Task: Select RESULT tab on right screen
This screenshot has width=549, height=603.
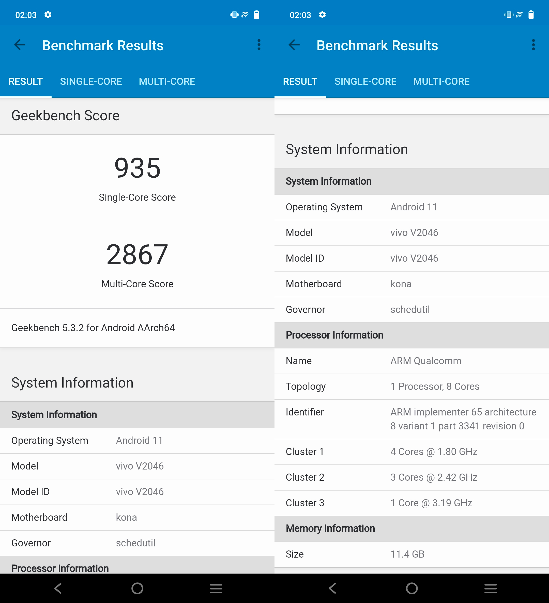Action: 300,81
